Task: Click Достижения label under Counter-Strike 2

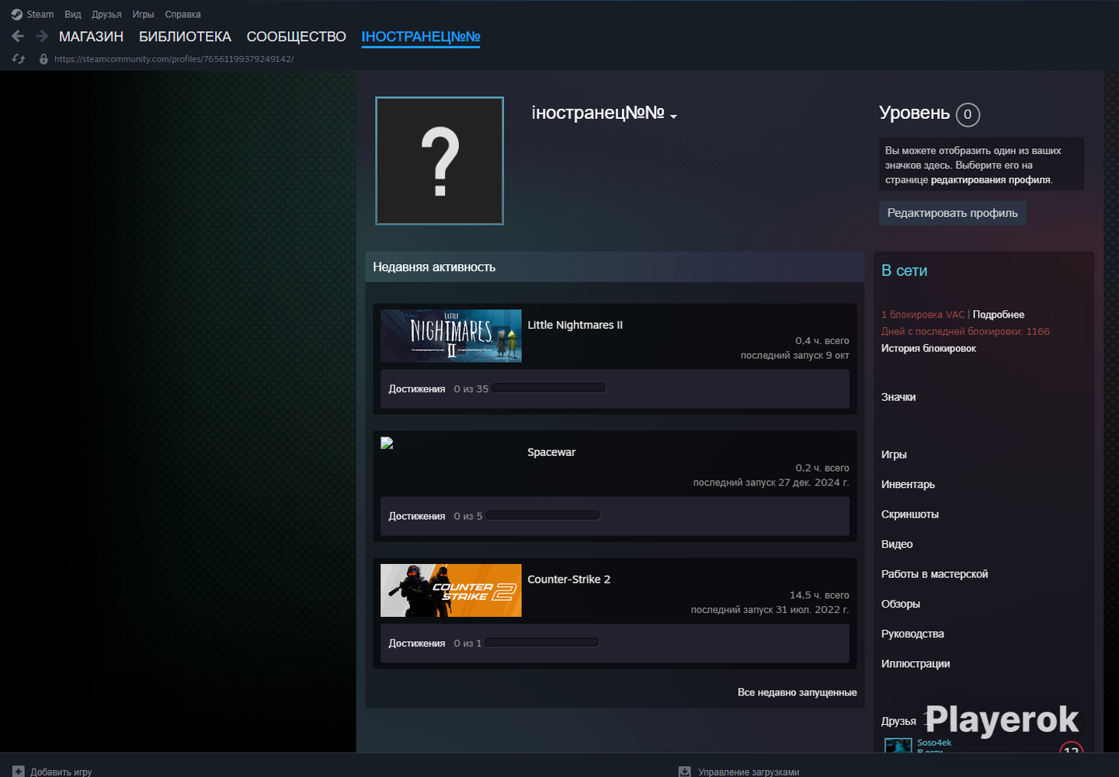Action: 417,644
